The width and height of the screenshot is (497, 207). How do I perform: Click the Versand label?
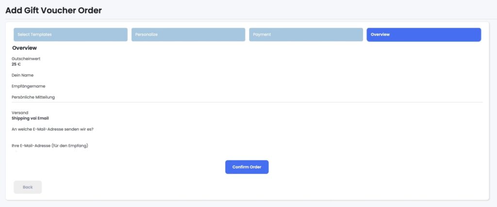coord(19,113)
